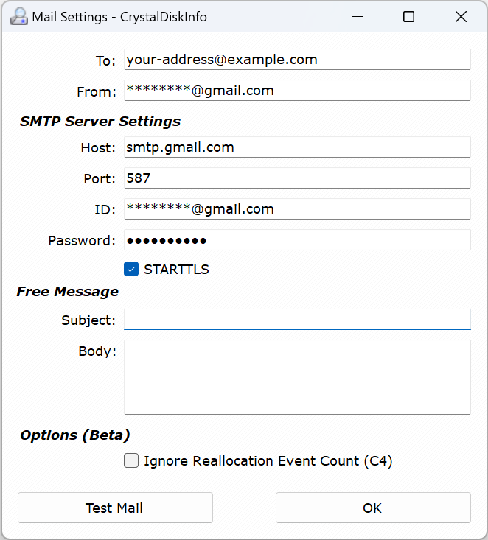Click the SMTP Host field

point(297,147)
